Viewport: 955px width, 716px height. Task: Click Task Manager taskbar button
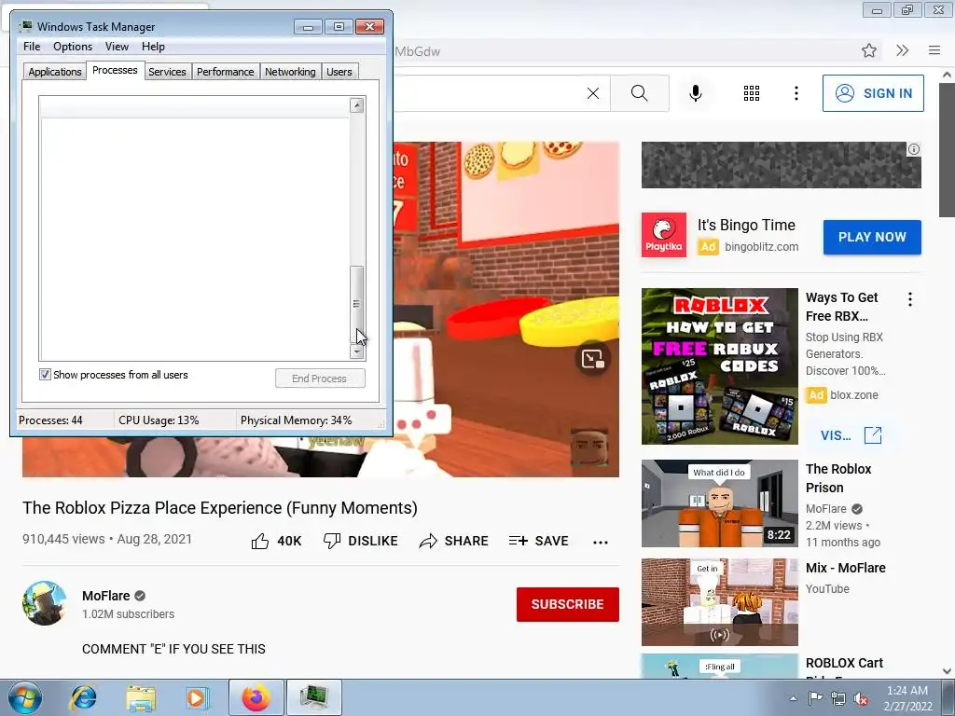(x=314, y=697)
